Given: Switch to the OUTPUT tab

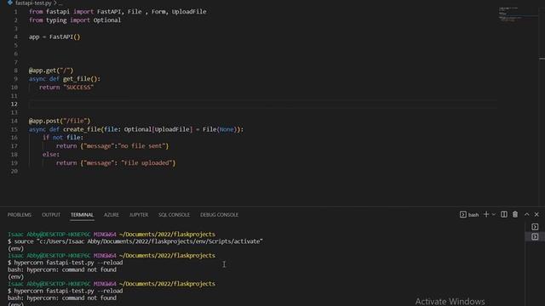Looking at the screenshot, I should pyautogui.click(x=51, y=215).
